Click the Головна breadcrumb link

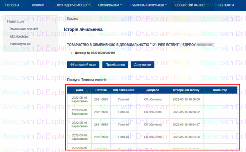tap(73, 19)
